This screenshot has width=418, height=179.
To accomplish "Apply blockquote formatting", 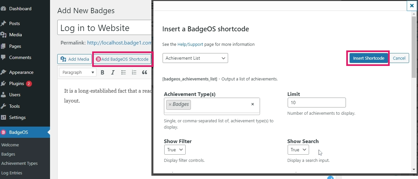I will pyautogui.click(x=144, y=73).
